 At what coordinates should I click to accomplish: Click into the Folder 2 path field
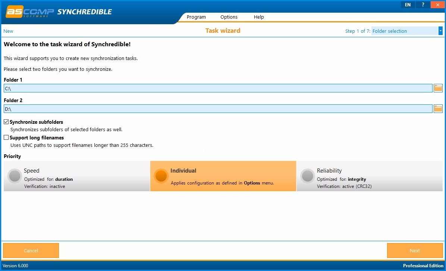click(x=218, y=108)
